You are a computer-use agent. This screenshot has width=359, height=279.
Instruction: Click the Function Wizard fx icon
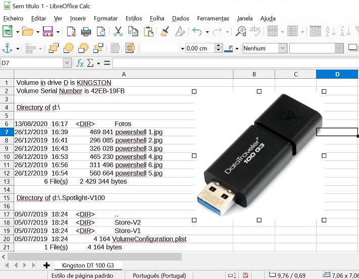[x=80, y=63]
